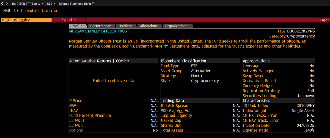Open the Export dropdown menu
Viewport: 330px width, 138px height.
(68, 20)
